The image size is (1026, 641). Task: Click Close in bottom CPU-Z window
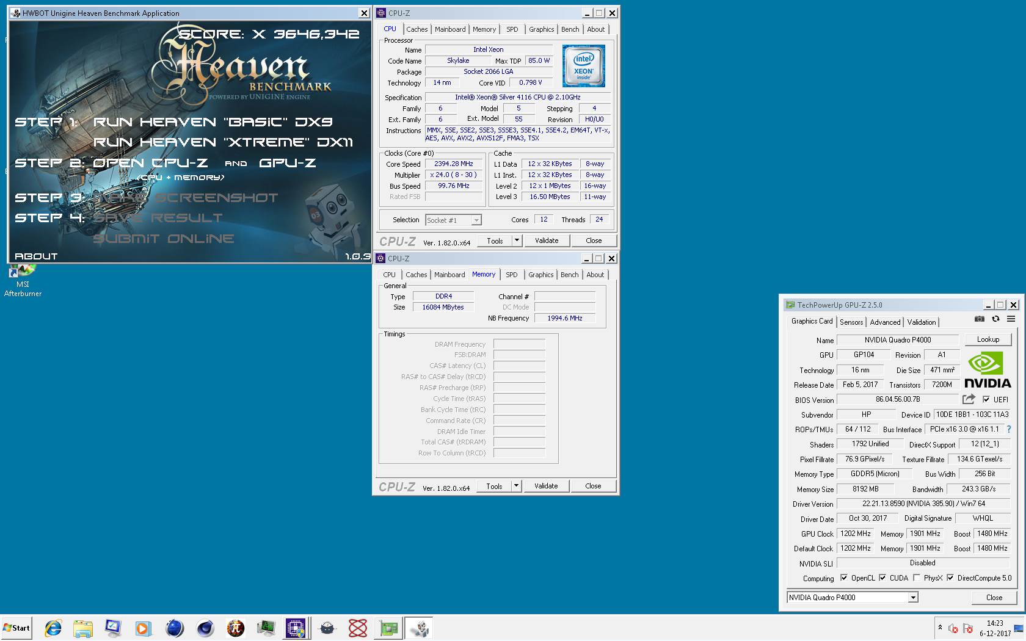point(593,486)
